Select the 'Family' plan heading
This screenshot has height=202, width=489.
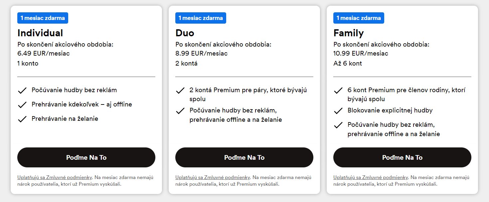tap(348, 33)
